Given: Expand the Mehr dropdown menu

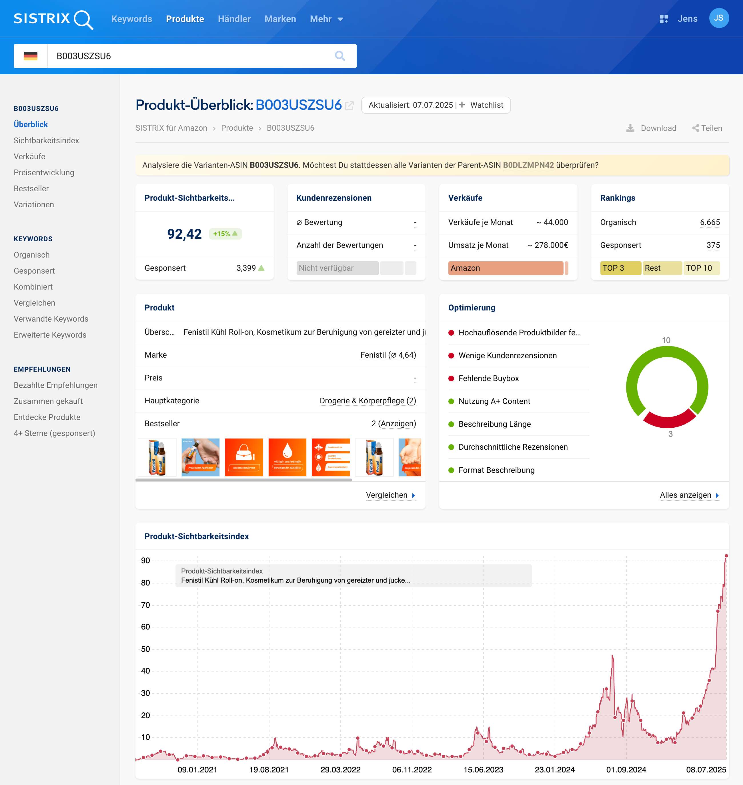Looking at the screenshot, I should coord(326,19).
